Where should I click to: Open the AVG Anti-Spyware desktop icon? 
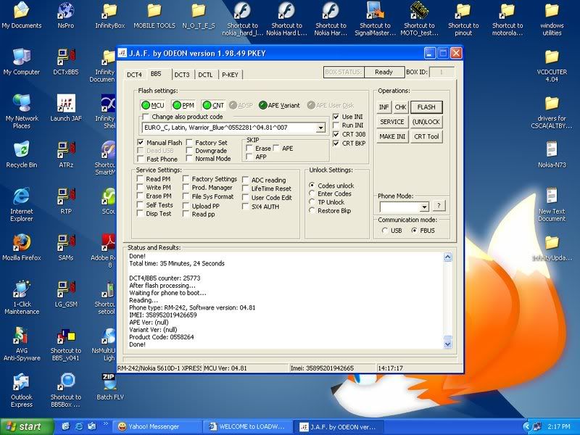coord(22,344)
